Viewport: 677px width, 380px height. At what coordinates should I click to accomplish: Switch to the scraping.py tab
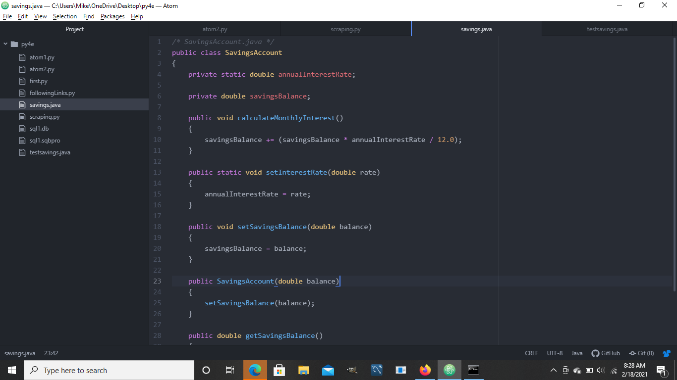pyautogui.click(x=345, y=29)
